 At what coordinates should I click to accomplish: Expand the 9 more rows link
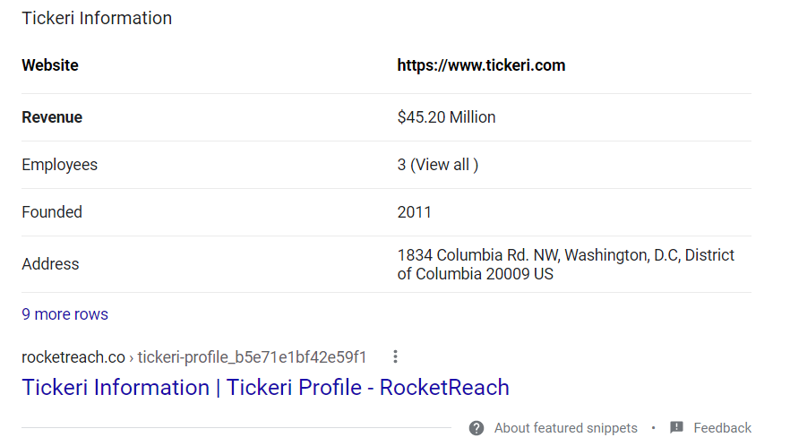click(x=64, y=314)
